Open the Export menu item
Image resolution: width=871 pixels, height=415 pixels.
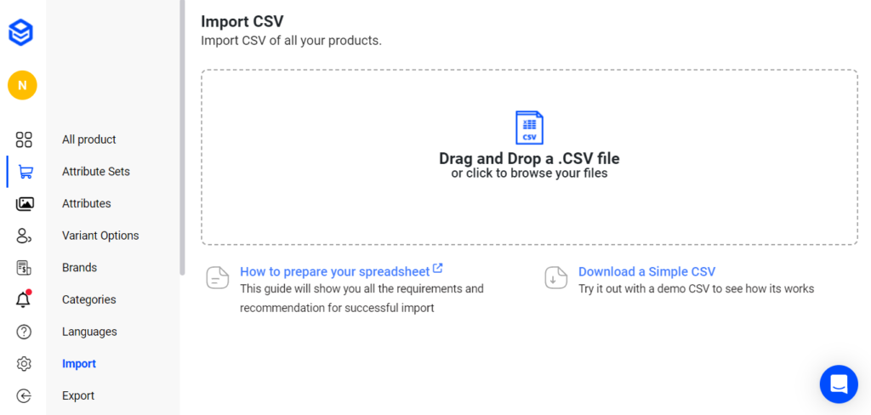coord(78,395)
